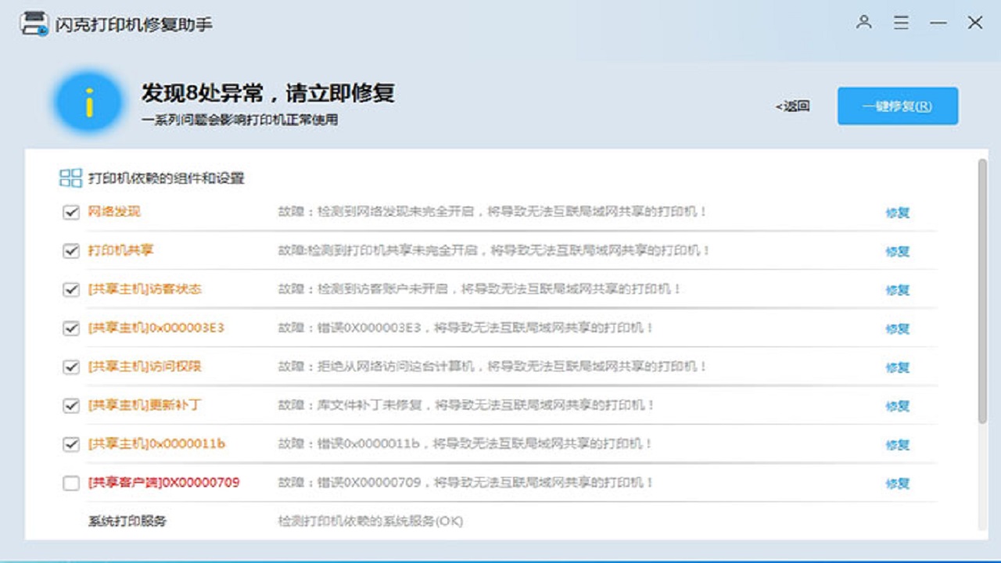This screenshot has height=563, width=1001.
Task: Uncheck the 网络发现 checkbox
Action: [71, 212]
